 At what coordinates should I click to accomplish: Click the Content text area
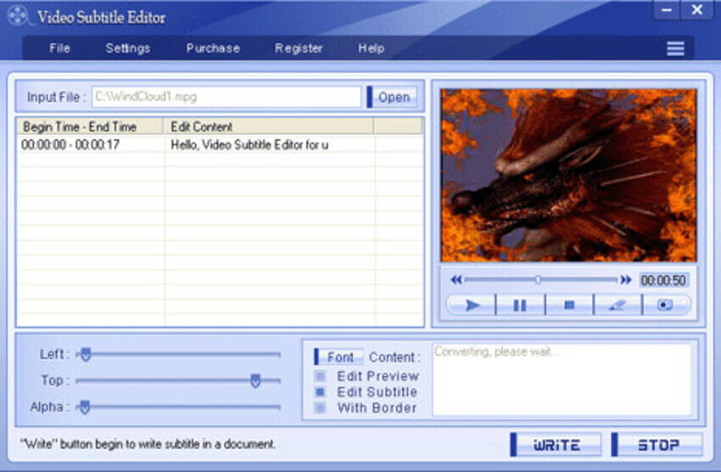click(562, 379)
